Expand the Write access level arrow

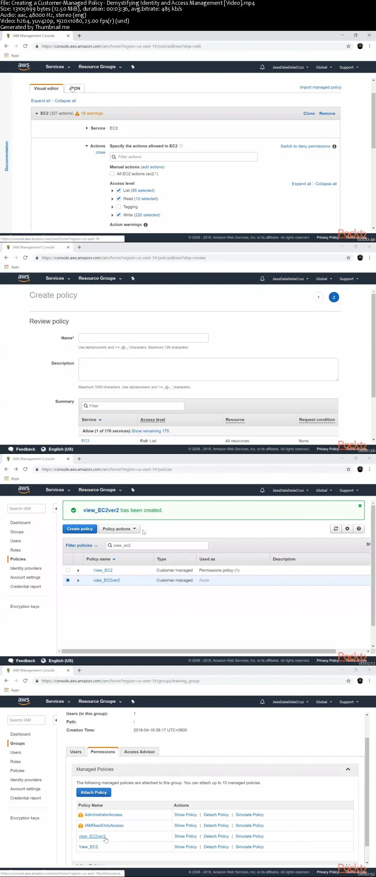[112, 215]
